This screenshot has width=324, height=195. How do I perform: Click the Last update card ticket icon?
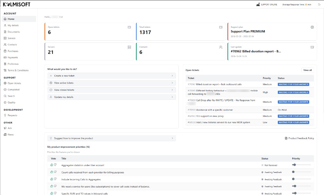[x=312, y=47]
